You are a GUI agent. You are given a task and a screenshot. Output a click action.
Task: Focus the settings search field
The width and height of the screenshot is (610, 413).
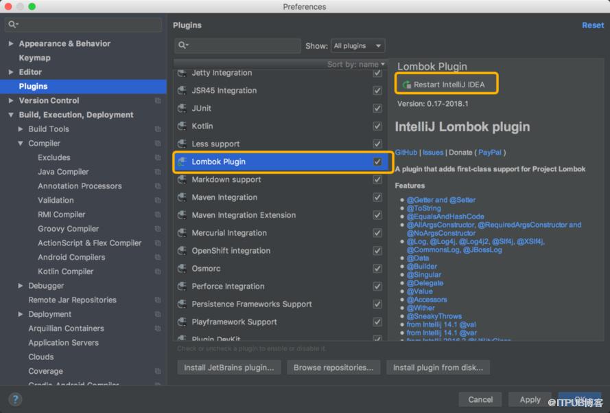[x=83, y=25]
